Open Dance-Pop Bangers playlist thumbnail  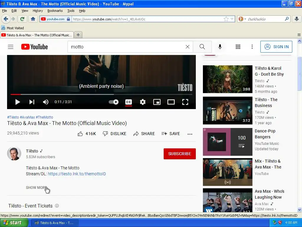(x=227, y=142)
